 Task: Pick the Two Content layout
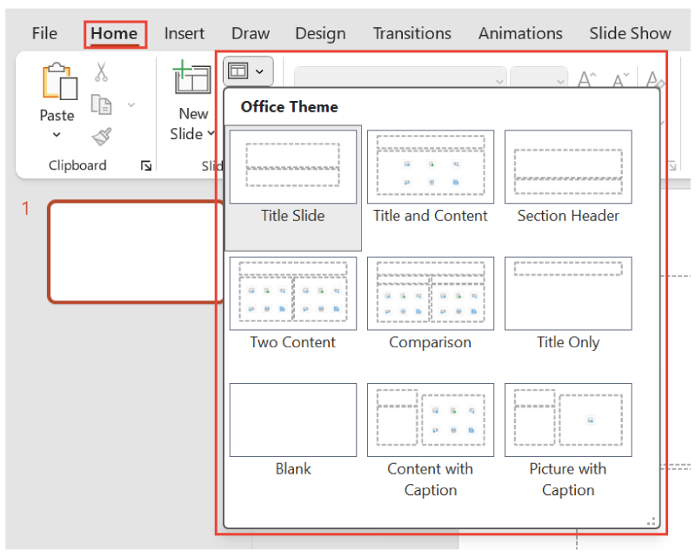click(x=293, y=293)
